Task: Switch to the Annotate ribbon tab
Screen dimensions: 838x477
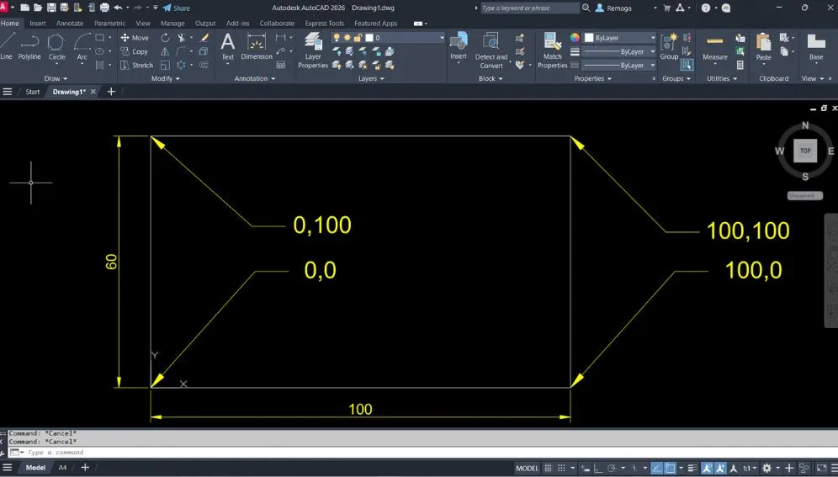Action: [x=70, y=24]
